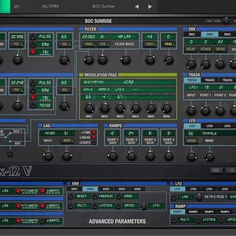Click the Envelope Attack knob

coord(205,64)
